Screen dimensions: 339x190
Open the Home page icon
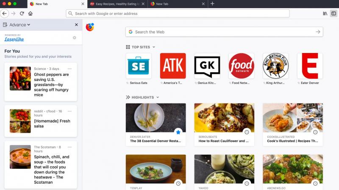tap(30, 14)
